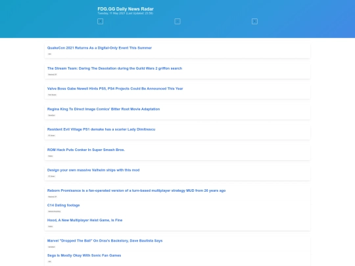The height and width of the screenshot is (266, 355).
Task: Click source tag under Hood heist game headline
Action: point(50,227)
